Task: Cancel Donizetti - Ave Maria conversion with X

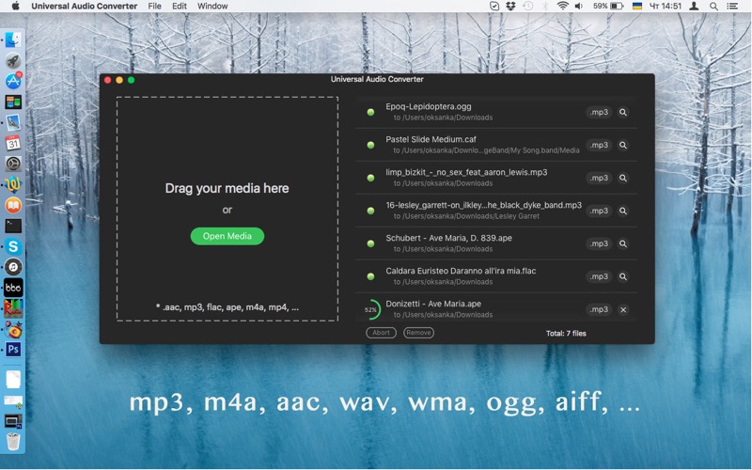Action: click(x=623, y=309)
